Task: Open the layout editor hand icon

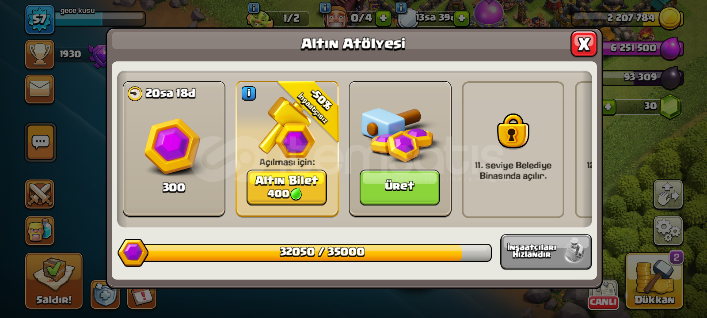Action: (668, 194)
